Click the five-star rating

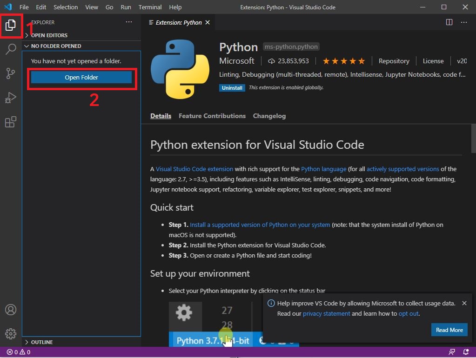coord(344,61)
